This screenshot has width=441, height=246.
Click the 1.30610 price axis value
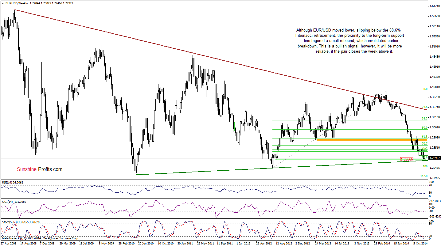(x=434, y=127)
